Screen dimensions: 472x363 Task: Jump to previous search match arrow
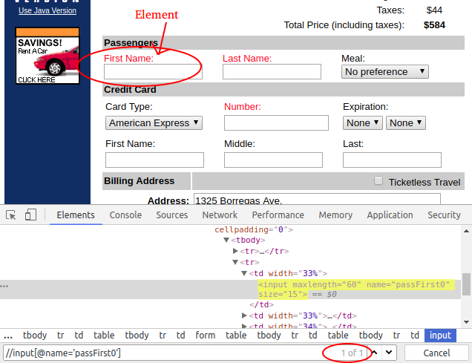(375, 353)
